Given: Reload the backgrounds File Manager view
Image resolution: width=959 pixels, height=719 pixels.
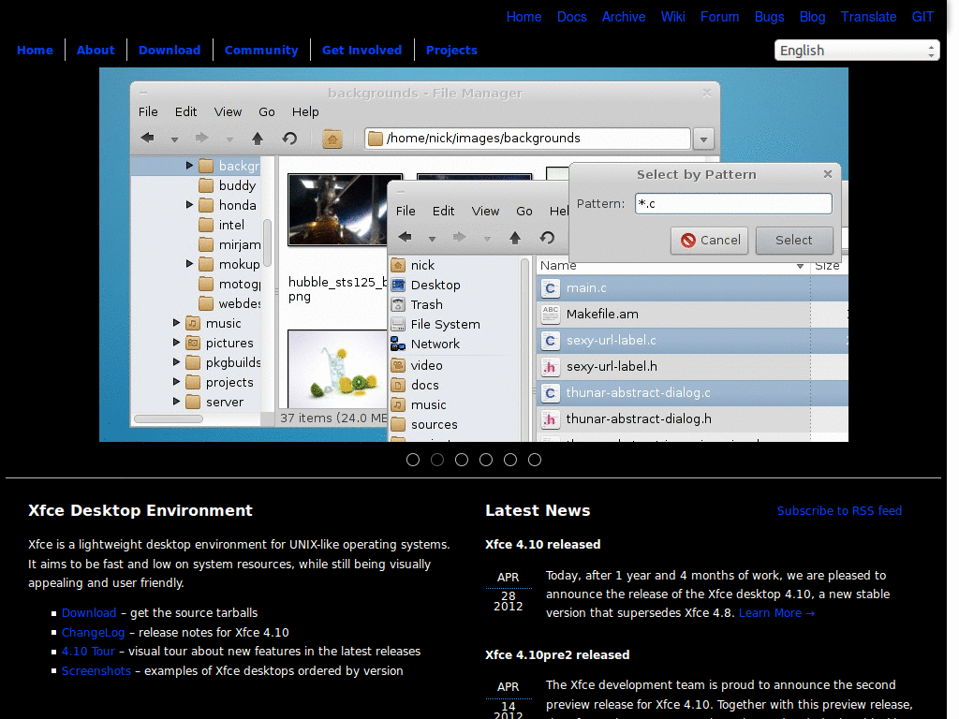Looking at the screenshot, I should pyautogui.click(x=290, y=139).
